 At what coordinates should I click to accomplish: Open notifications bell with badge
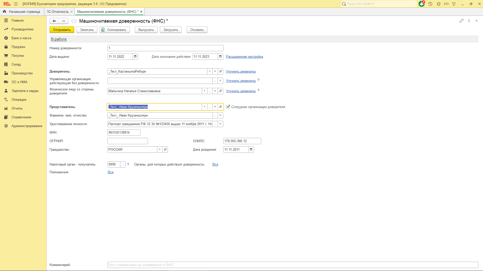422,4
